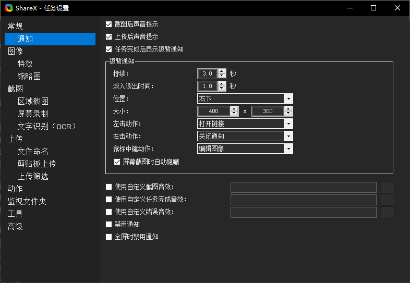Increase the 持续 duration with up arrow
Image resolution: width=410 pixels, height=283 pixels.
pyautogui.click(x=222, y=71)
